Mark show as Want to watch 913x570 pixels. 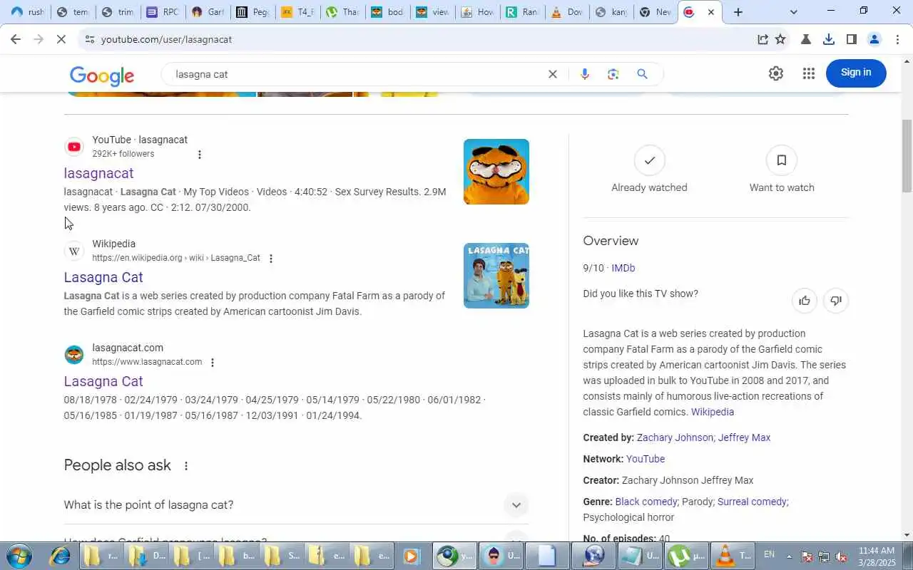pos(782,170)
